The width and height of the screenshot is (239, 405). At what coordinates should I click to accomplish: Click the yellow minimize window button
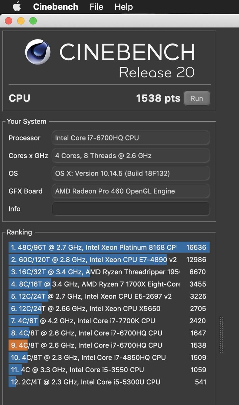[x=21, y=21]
